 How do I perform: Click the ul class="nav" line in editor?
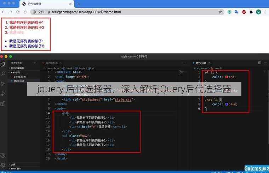76,136
